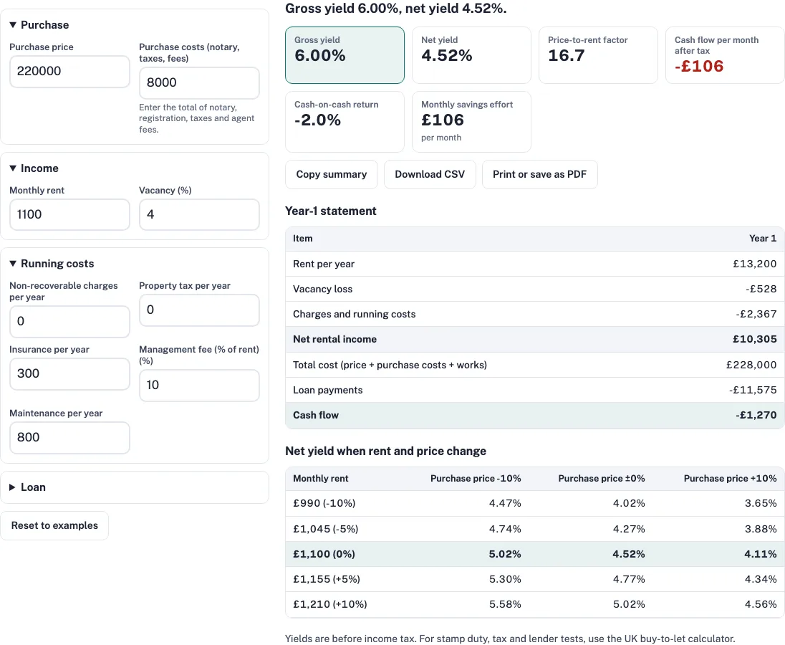Click the Monthly savings effort £106 card
785x645 pixels.
click(x=471, y=122)
